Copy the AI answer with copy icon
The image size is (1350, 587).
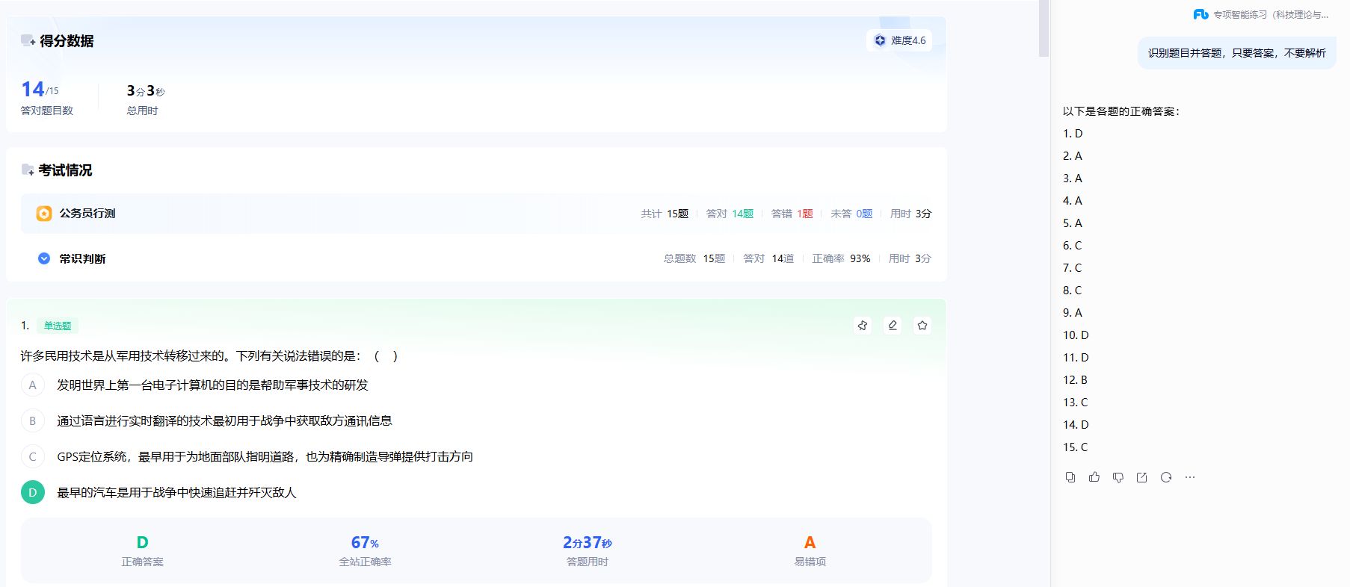tap(1070, 477)
